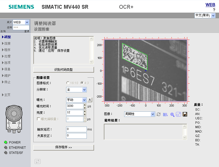Image resolution: width=219 pixels, height=167 pixels.
Task: Open the 曝光 exposure mode dropdown
Action: pos(76,100)
